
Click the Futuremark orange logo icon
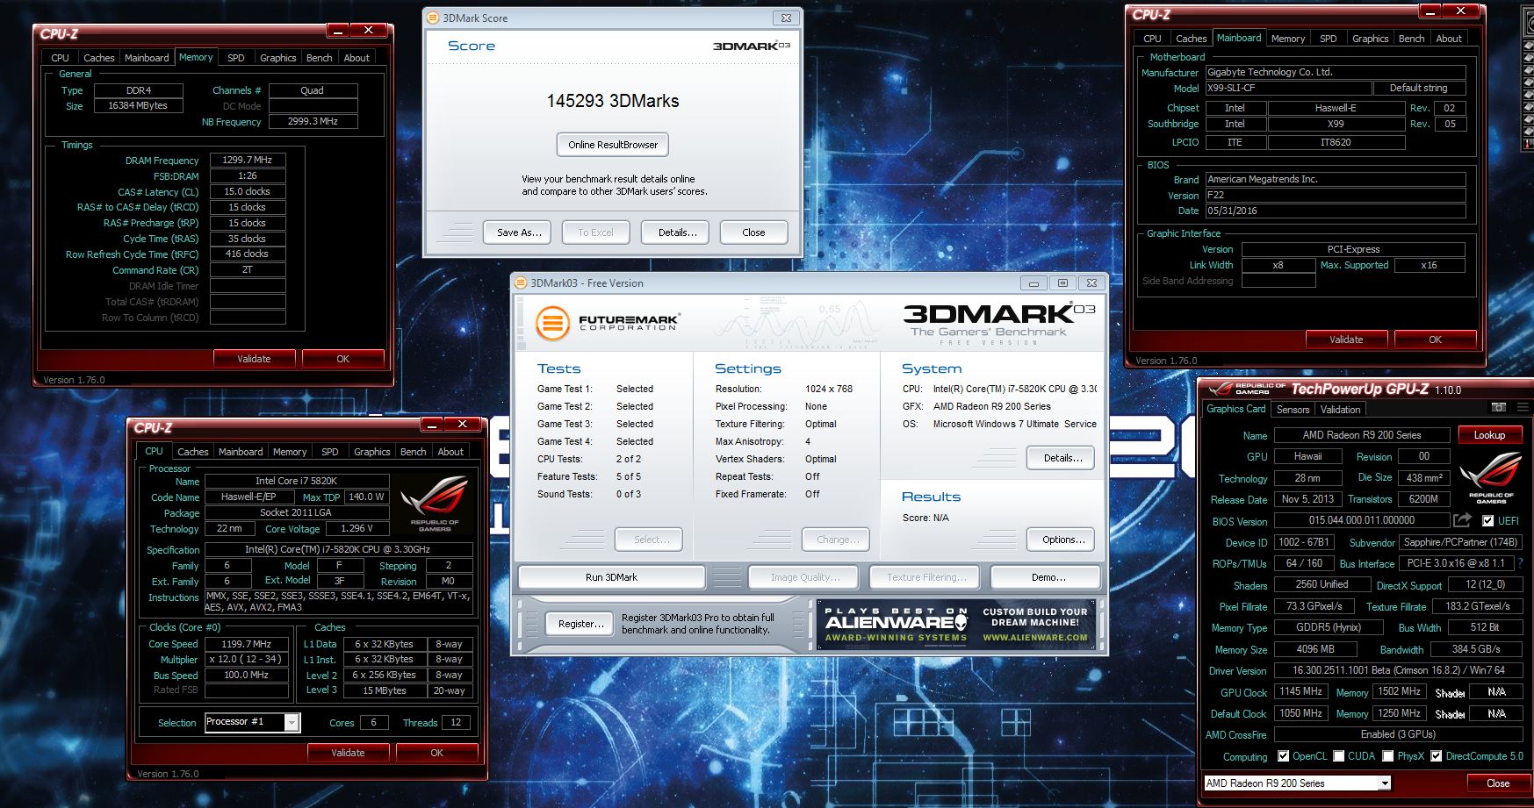tap(553, 324)
